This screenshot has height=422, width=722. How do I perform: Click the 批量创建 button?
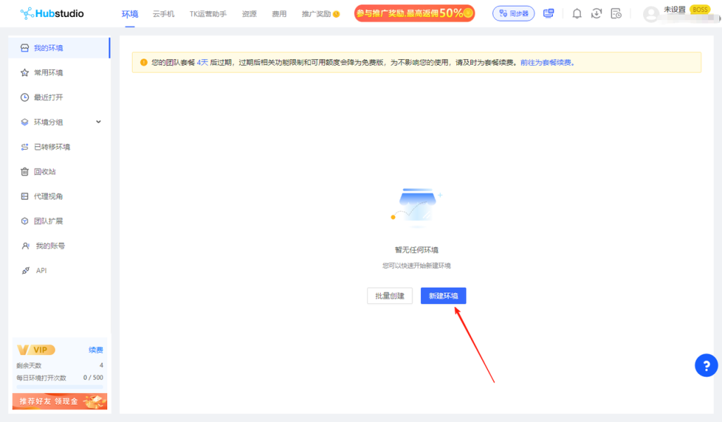coord(389,296)
